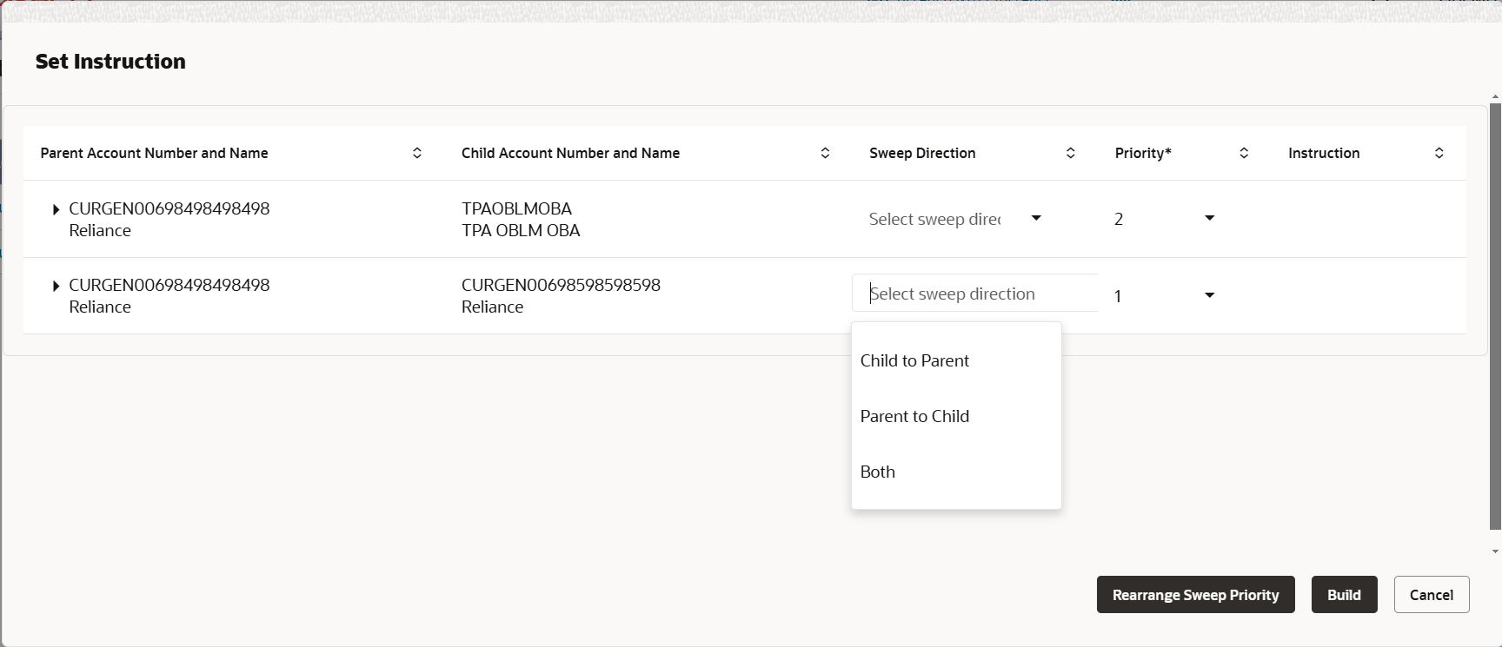
Task: Choose Parent to Child sweep direction
Action: pyautogui.click(x=914, y=416)
